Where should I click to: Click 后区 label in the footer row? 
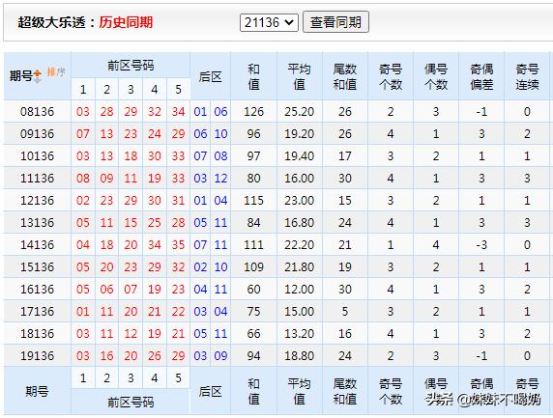tap(210, 391)
